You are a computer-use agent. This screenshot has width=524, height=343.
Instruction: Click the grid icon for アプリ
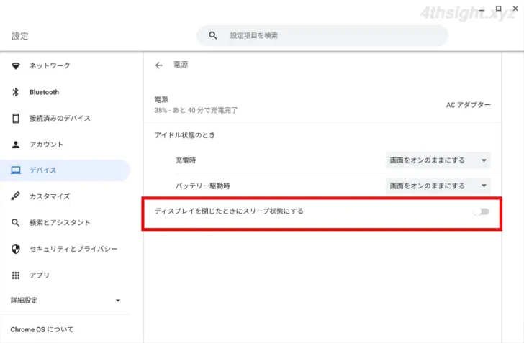tap(15, 275)
